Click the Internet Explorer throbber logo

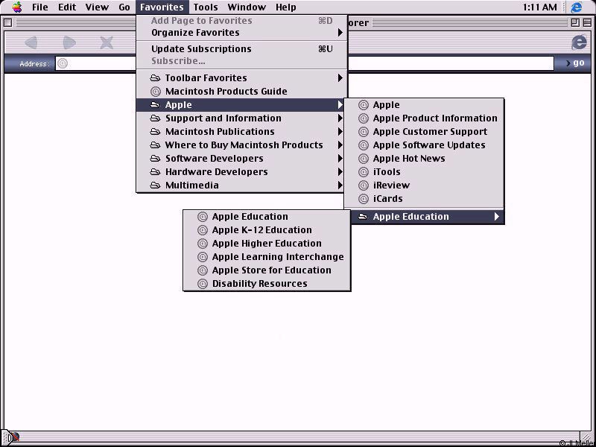[579, 42]
